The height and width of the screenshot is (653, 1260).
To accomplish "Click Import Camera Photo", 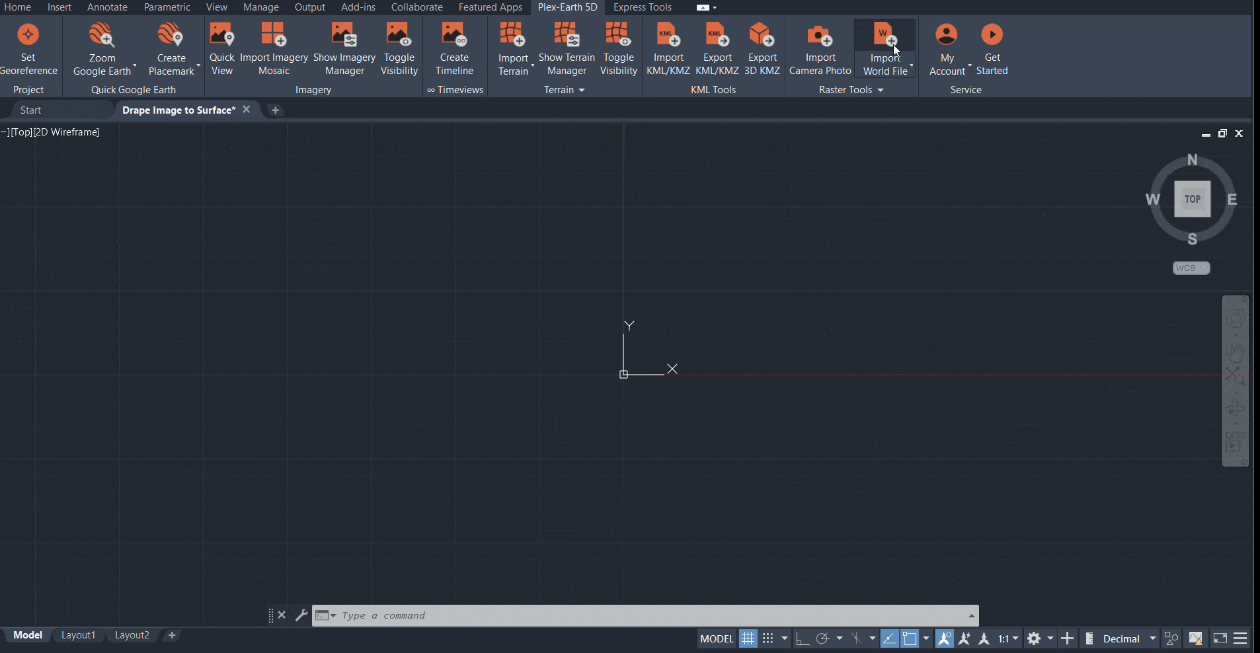I will click(x=820, y=49).
